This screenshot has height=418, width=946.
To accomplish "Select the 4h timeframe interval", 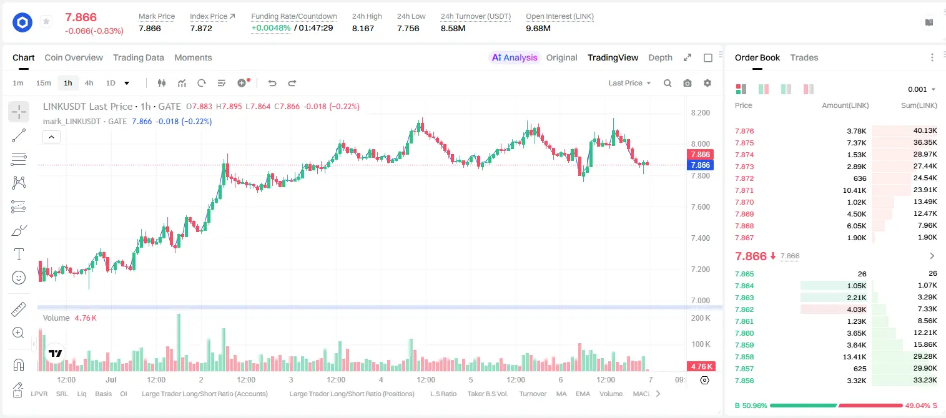I will [89, 83].
